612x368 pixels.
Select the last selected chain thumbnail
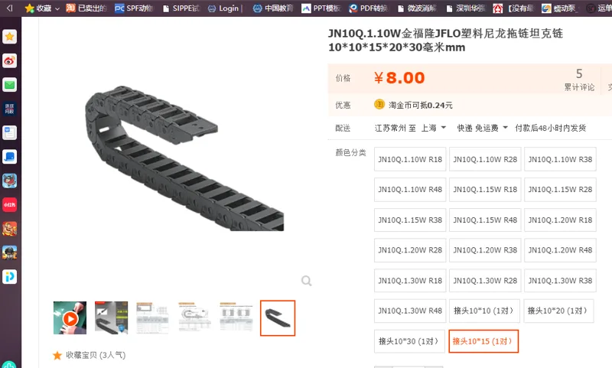click(278, 318)
